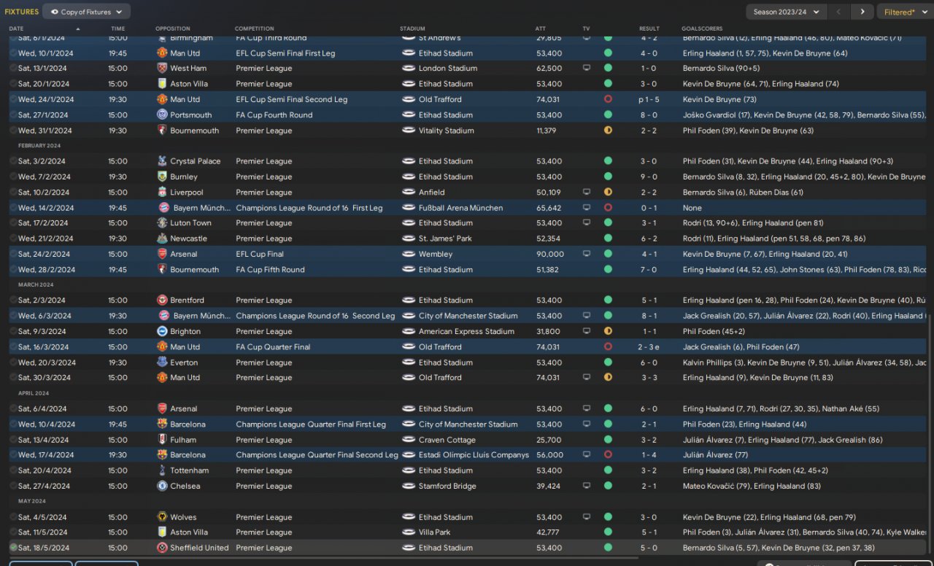Tick the checkmark for Sat, 9/3/2024 fixture
Image resolution: width=934 pixels, height=566 pixels.
tap(13, 331)
